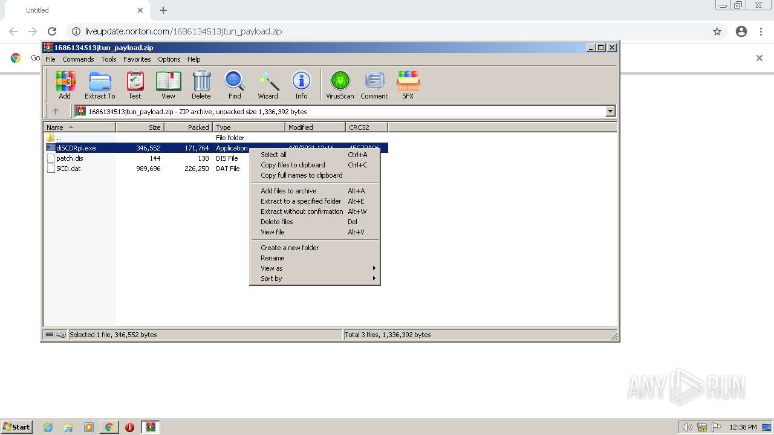Click the Find magnifier icon

[235, 85]
